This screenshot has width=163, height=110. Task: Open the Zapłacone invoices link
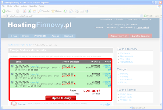pyautogui.click(x=125, y=53)
